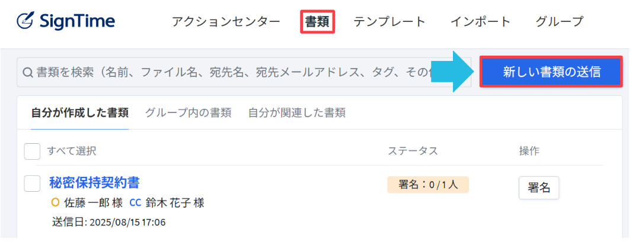Select the 自分が作成した書類 tab
632x242 pixels.
[x=79, y=112]
